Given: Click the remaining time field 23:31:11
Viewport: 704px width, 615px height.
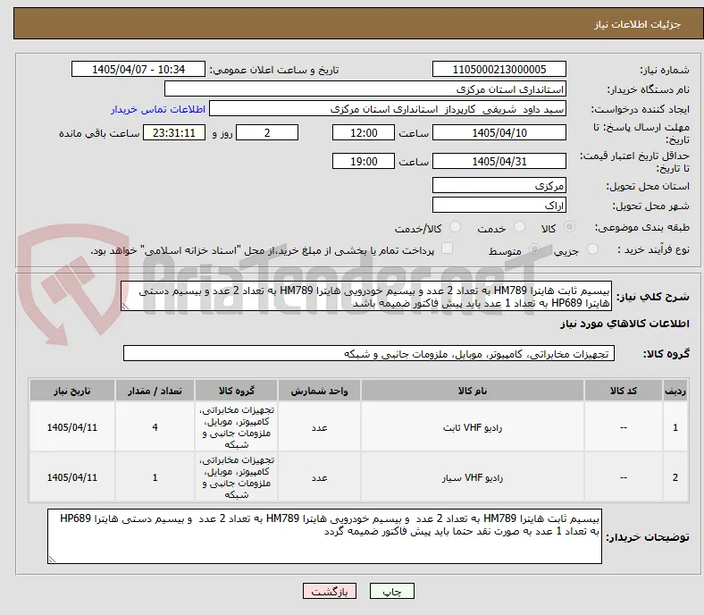Looking at the screenshot, I should coord(174,132).
